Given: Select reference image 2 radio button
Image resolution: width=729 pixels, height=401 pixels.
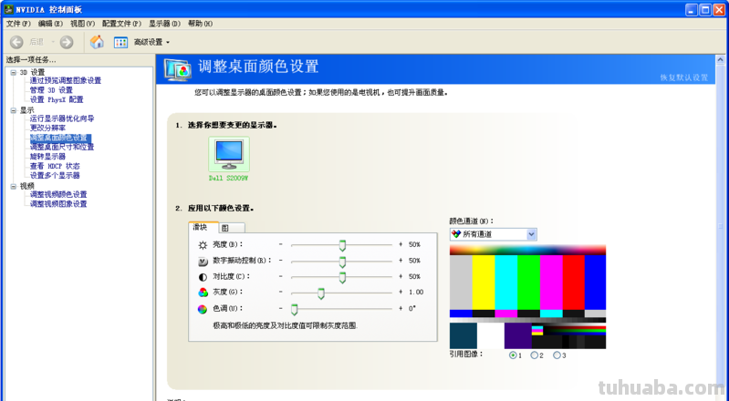Looking at the screenshot, I should 535,355.
